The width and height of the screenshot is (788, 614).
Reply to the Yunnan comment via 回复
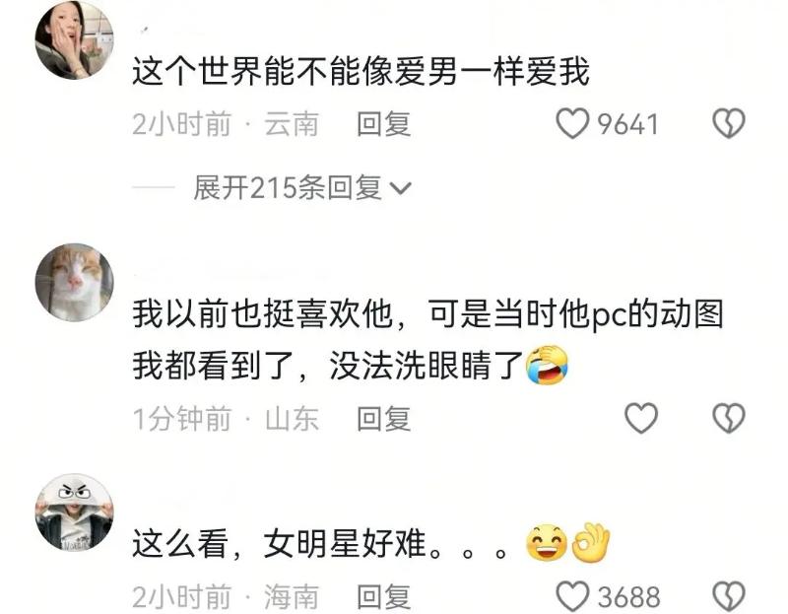pos(384,124)
